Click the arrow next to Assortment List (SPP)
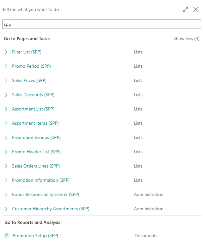203x243 pixels. tap(6, 109)
